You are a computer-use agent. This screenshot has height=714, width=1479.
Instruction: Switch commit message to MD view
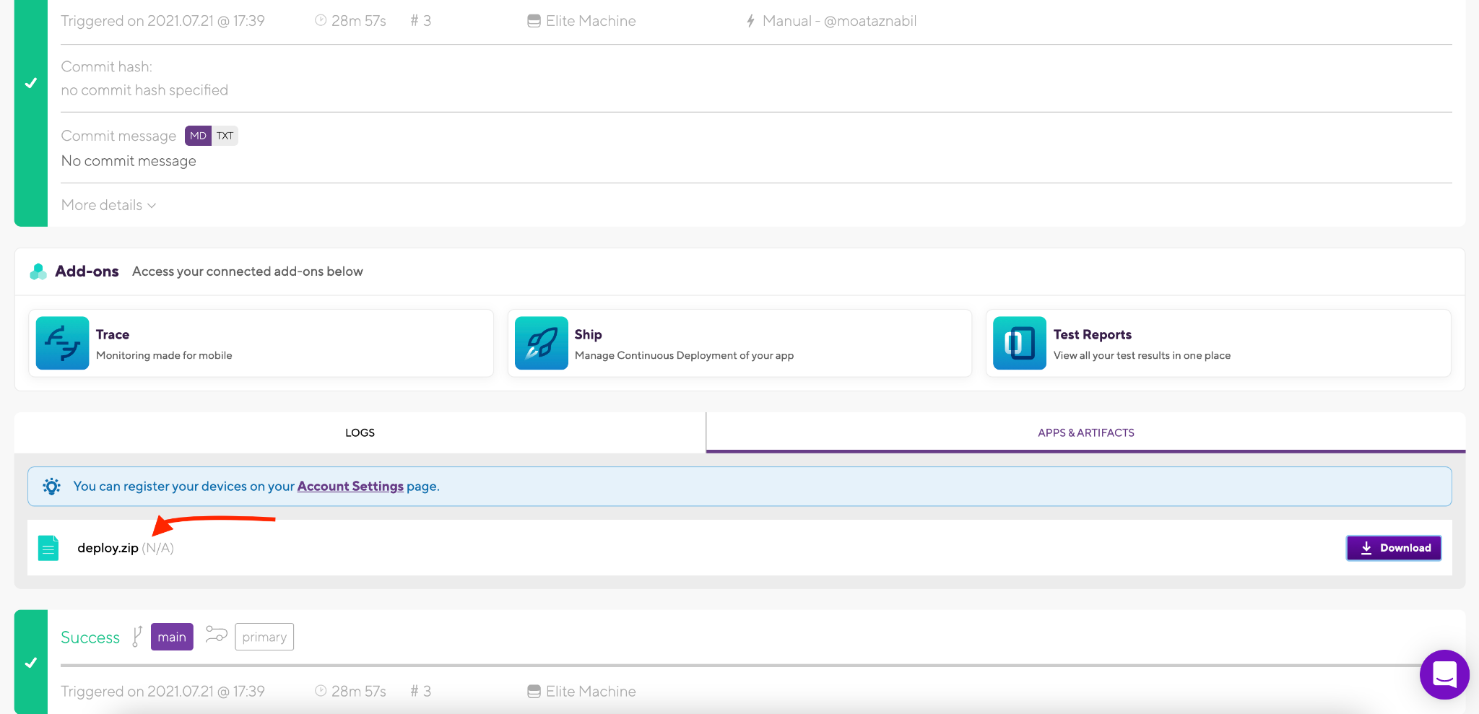coord(198,136)
